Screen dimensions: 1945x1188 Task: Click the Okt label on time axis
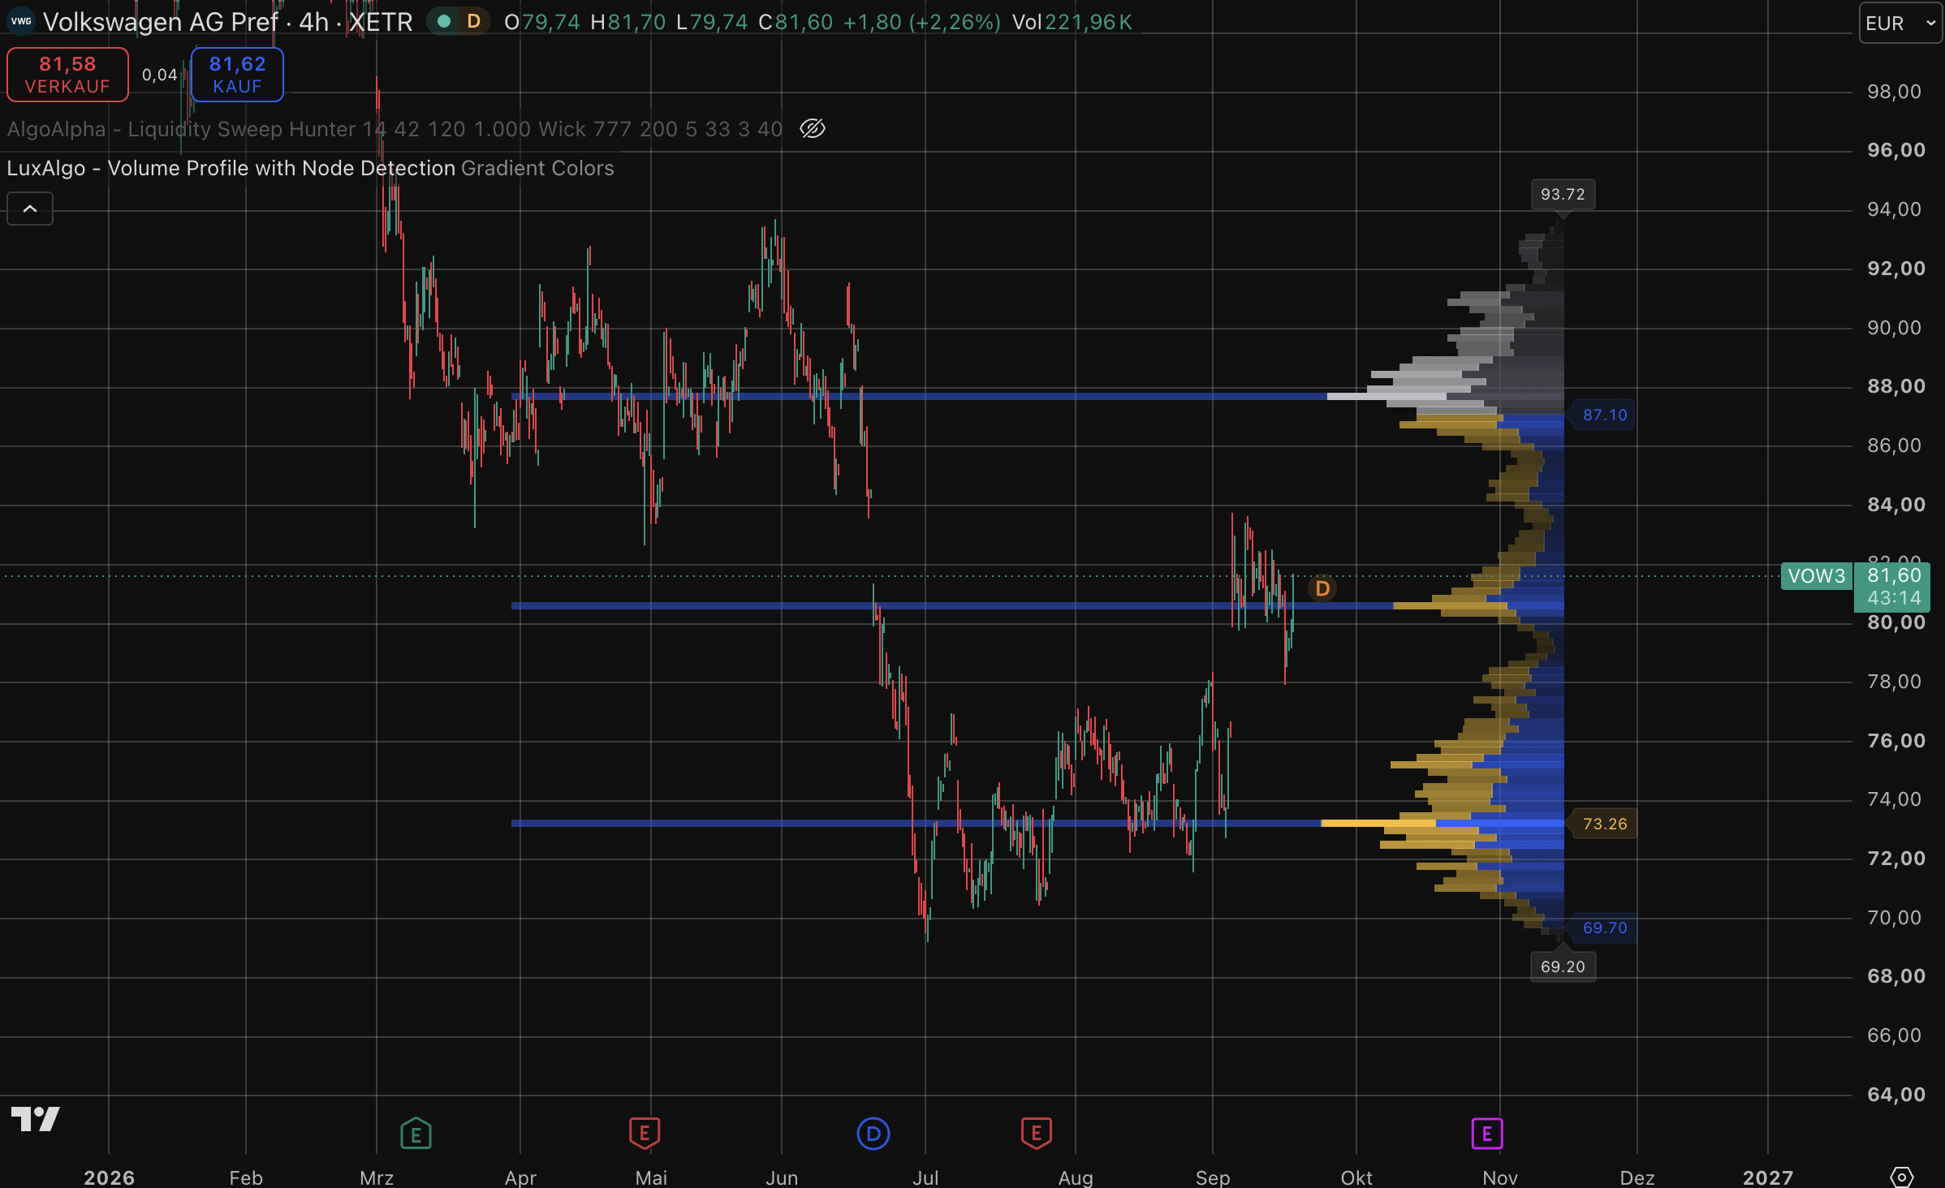tap(1356, 1177)
